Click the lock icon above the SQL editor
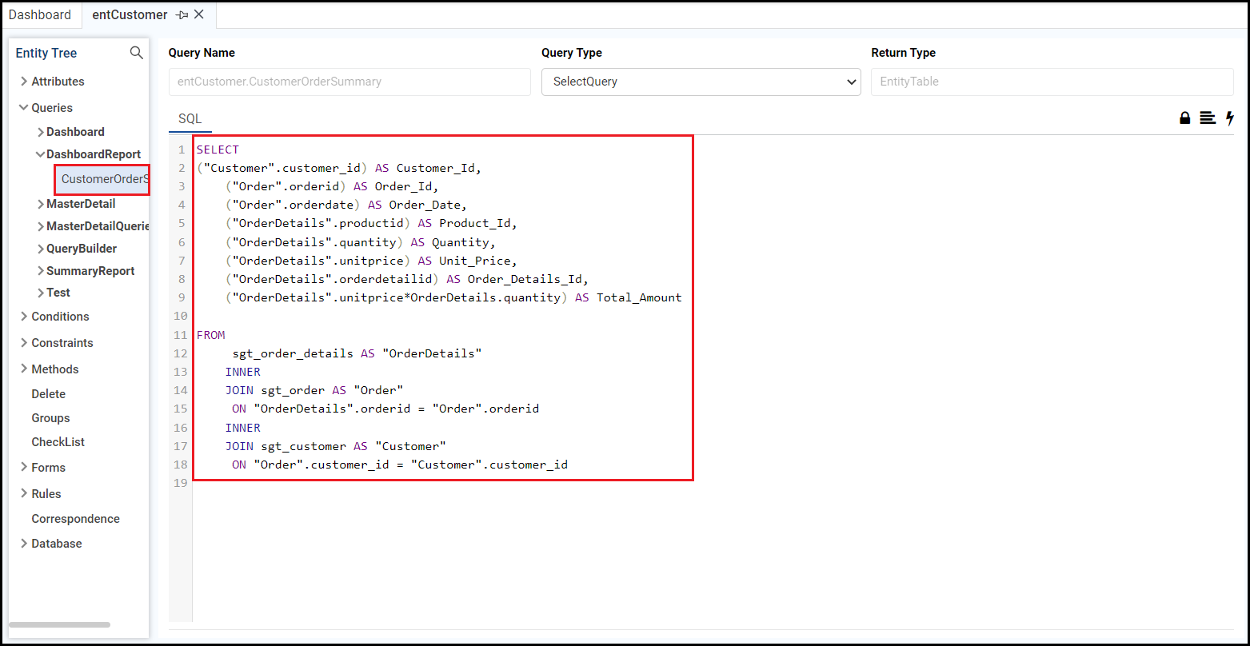This screenshot has width=1250, height=646. pyautogui.click(x=1185, y=118)
